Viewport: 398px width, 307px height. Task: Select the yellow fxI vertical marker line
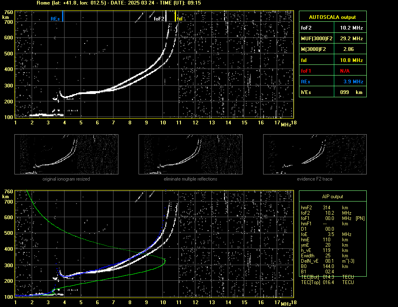point(175,16)
